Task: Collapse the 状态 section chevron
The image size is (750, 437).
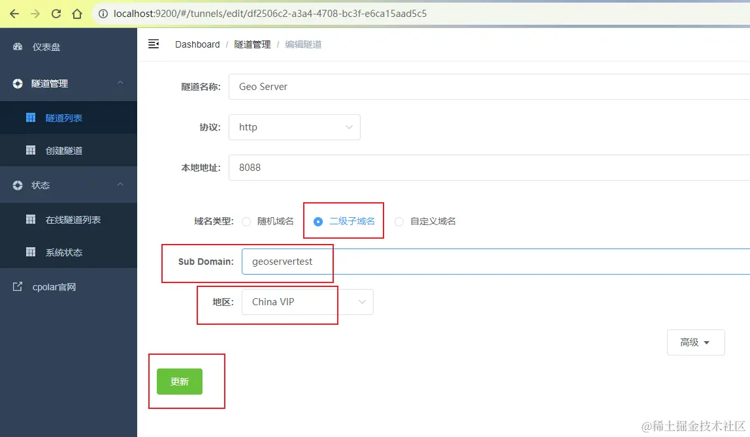Action: click(x=120, y=185)
